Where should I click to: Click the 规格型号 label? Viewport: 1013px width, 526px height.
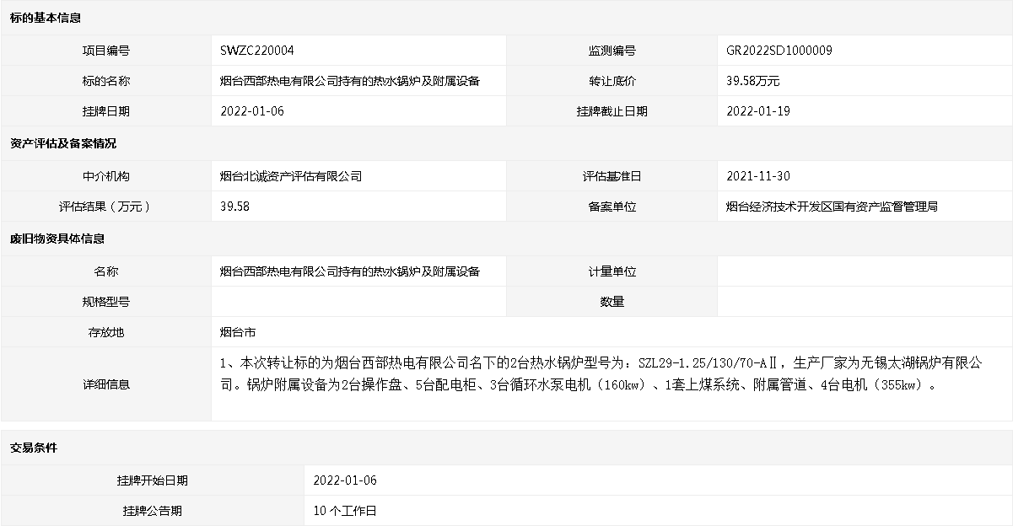point(106,302)
